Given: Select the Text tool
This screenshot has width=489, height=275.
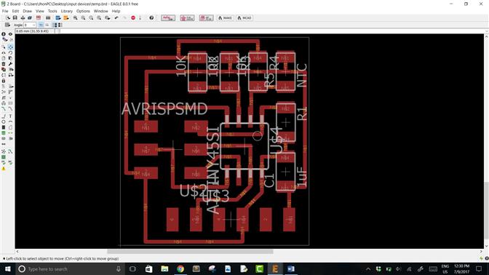Looking at the screenshot, I should [10, 116].
